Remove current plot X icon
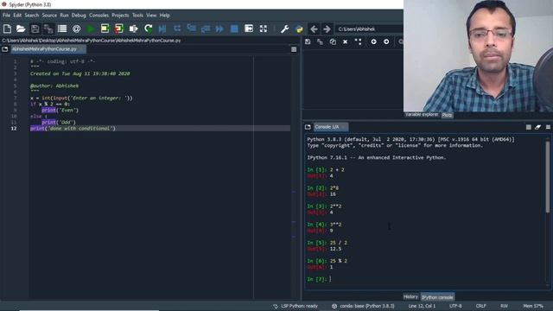The height and width of the screenshot is (311, 553). 345,41
